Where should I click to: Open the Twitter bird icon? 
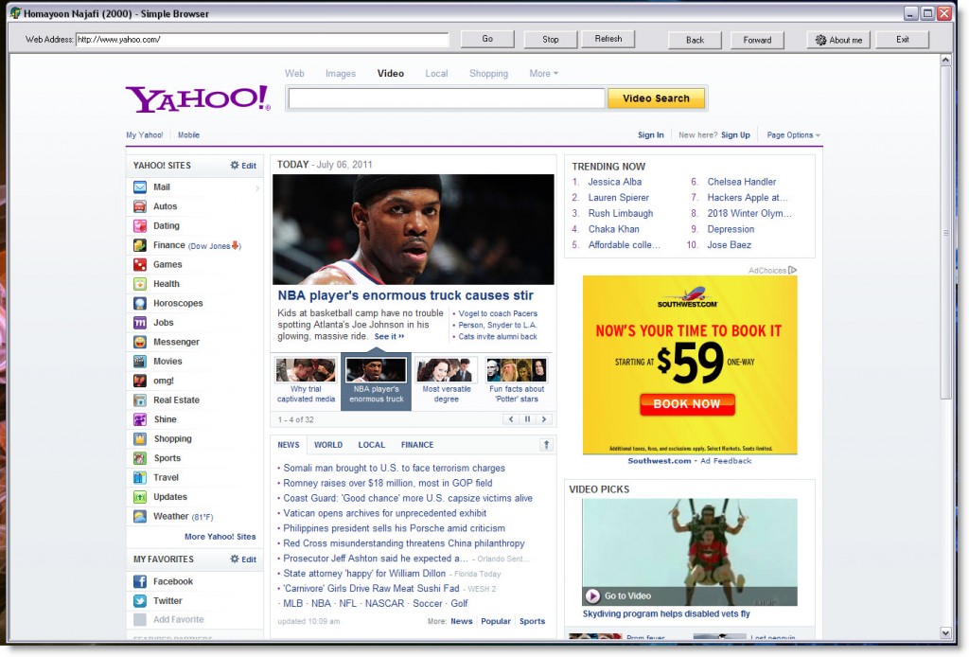pyautogui.click(x=140, y=601)
